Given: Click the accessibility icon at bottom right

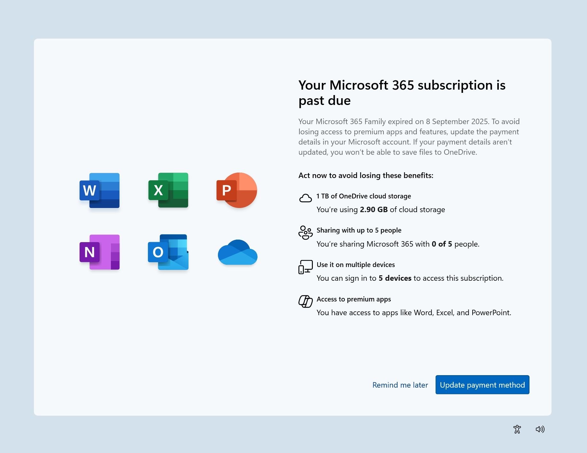Looking at the screenshot, I should point(517,429).
